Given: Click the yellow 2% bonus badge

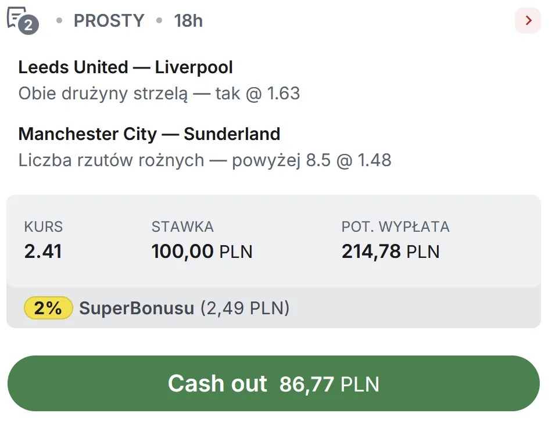Looking at the screenshot, I should point(48,308).
